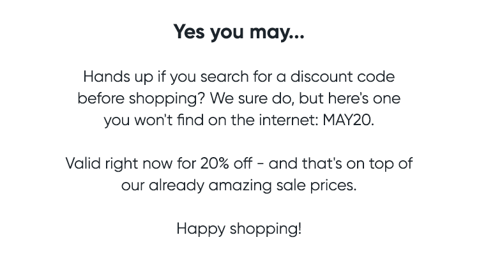The height and width of the screenshot is (258, 479).
Task: Click the "Yes you may..." heading
Action: pos(239,32)
